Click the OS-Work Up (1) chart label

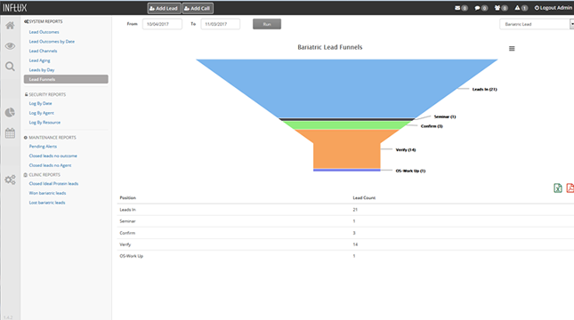410,171
